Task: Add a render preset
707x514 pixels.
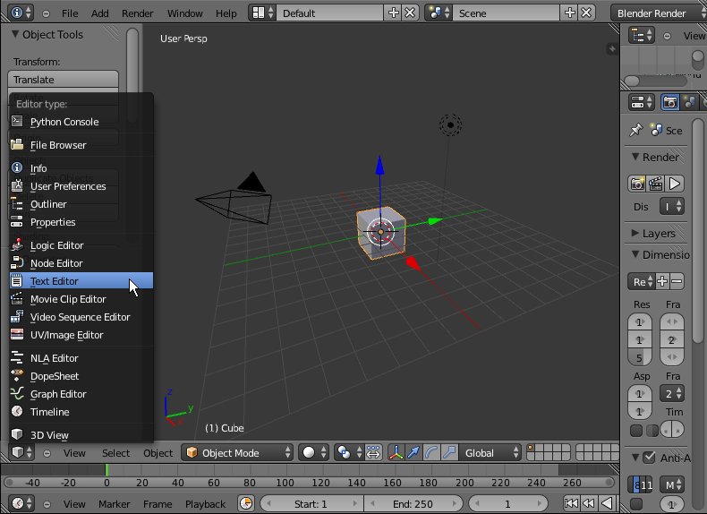Action: 662,281
